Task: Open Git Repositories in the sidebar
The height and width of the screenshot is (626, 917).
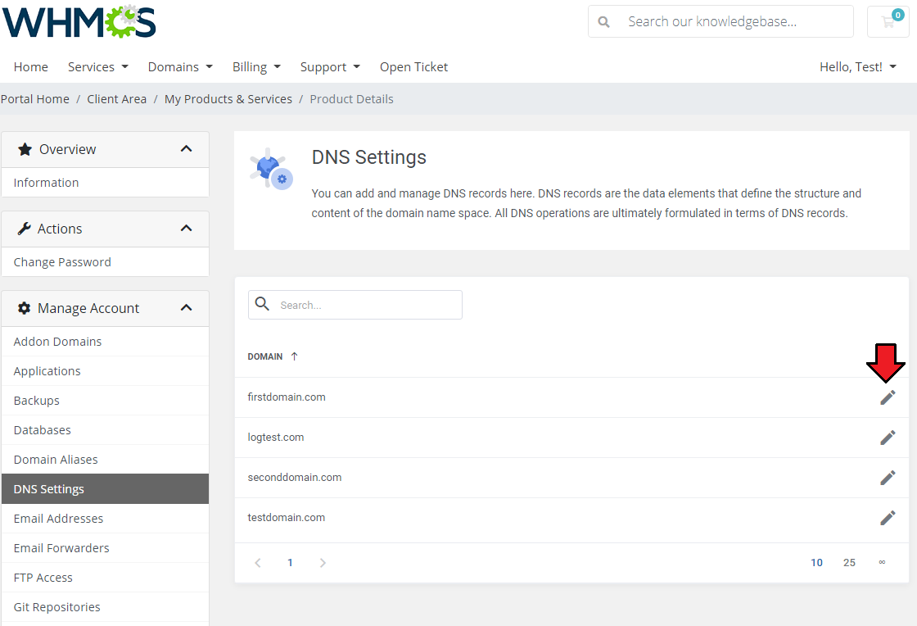Action: [106, 607]
